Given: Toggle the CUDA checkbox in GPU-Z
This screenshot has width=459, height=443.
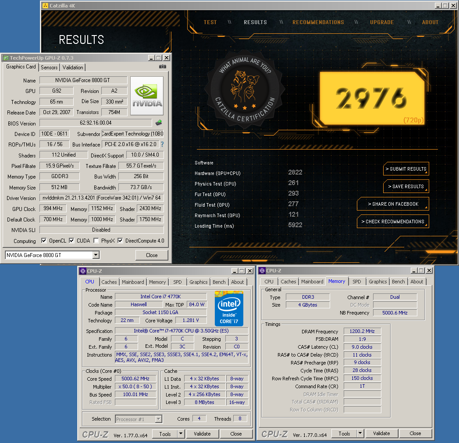Looking at the screenshot, I should (x=71, y=241).
